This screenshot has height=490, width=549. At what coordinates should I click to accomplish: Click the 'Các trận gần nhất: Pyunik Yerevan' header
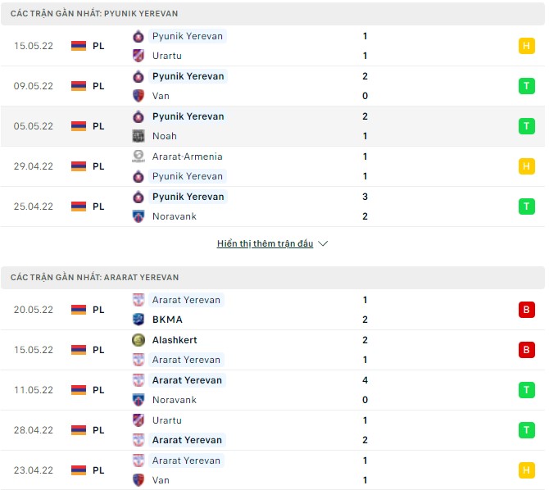94,14
